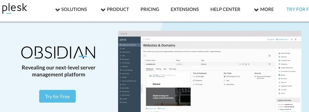Collapse the example.com domain row

[x=145, y=64]
